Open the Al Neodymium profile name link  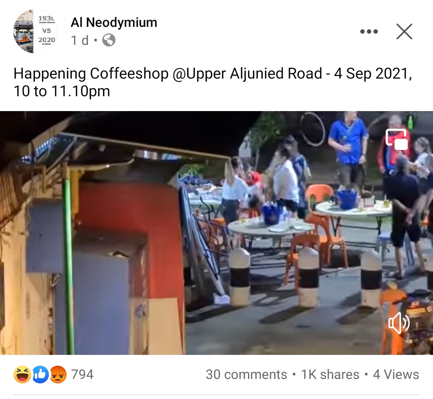(x=114, y=22)
